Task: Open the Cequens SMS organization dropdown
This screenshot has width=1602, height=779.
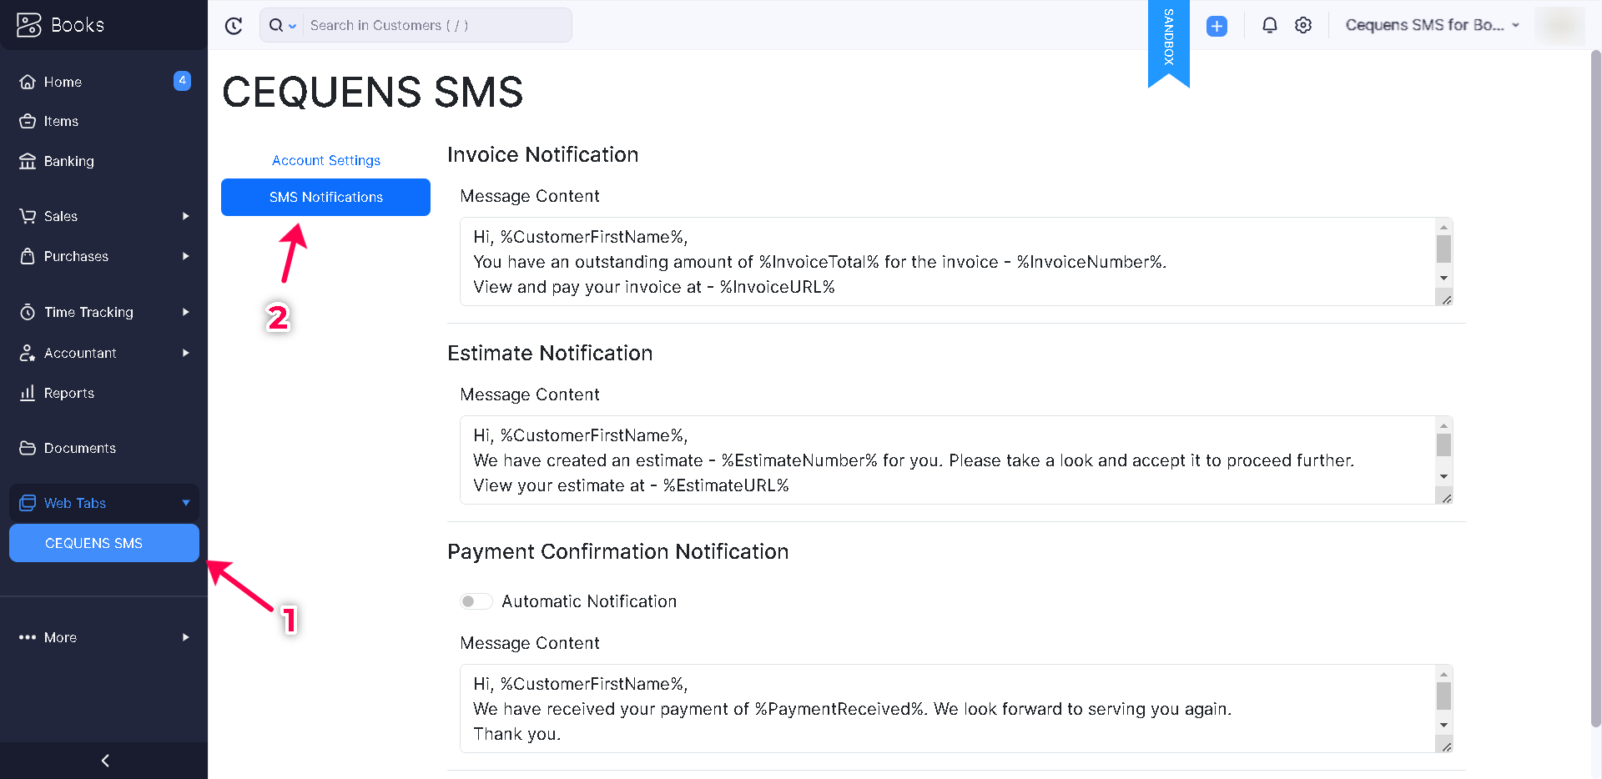Action: click(1432, 25)
